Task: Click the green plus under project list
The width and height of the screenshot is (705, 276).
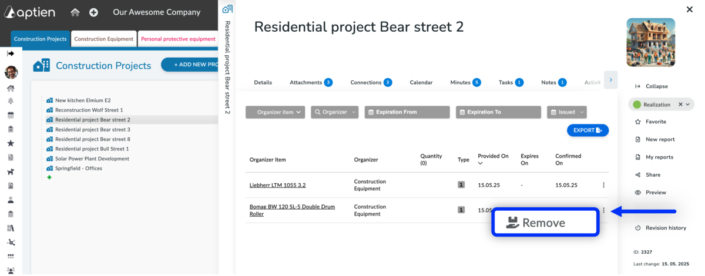Action: [49, 177]
